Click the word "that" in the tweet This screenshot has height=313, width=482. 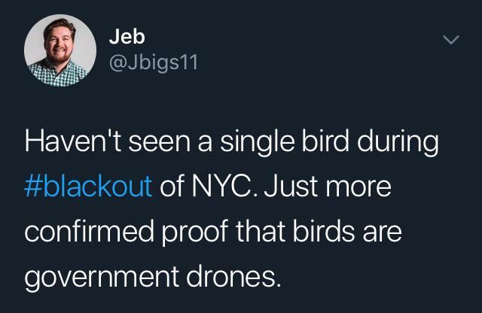click(x=261, y=231)
